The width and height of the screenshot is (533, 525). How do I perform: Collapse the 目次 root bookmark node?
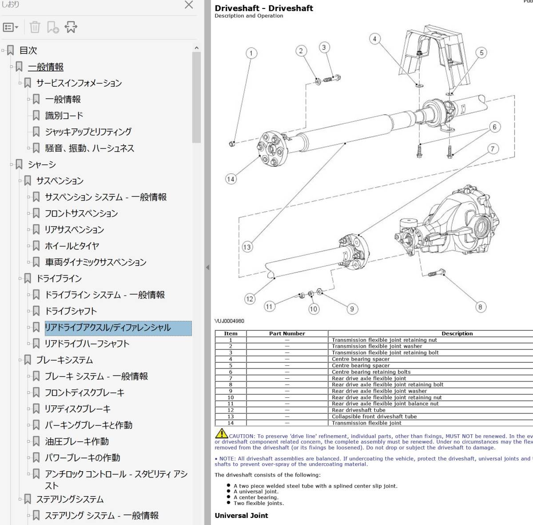point(3,51)
